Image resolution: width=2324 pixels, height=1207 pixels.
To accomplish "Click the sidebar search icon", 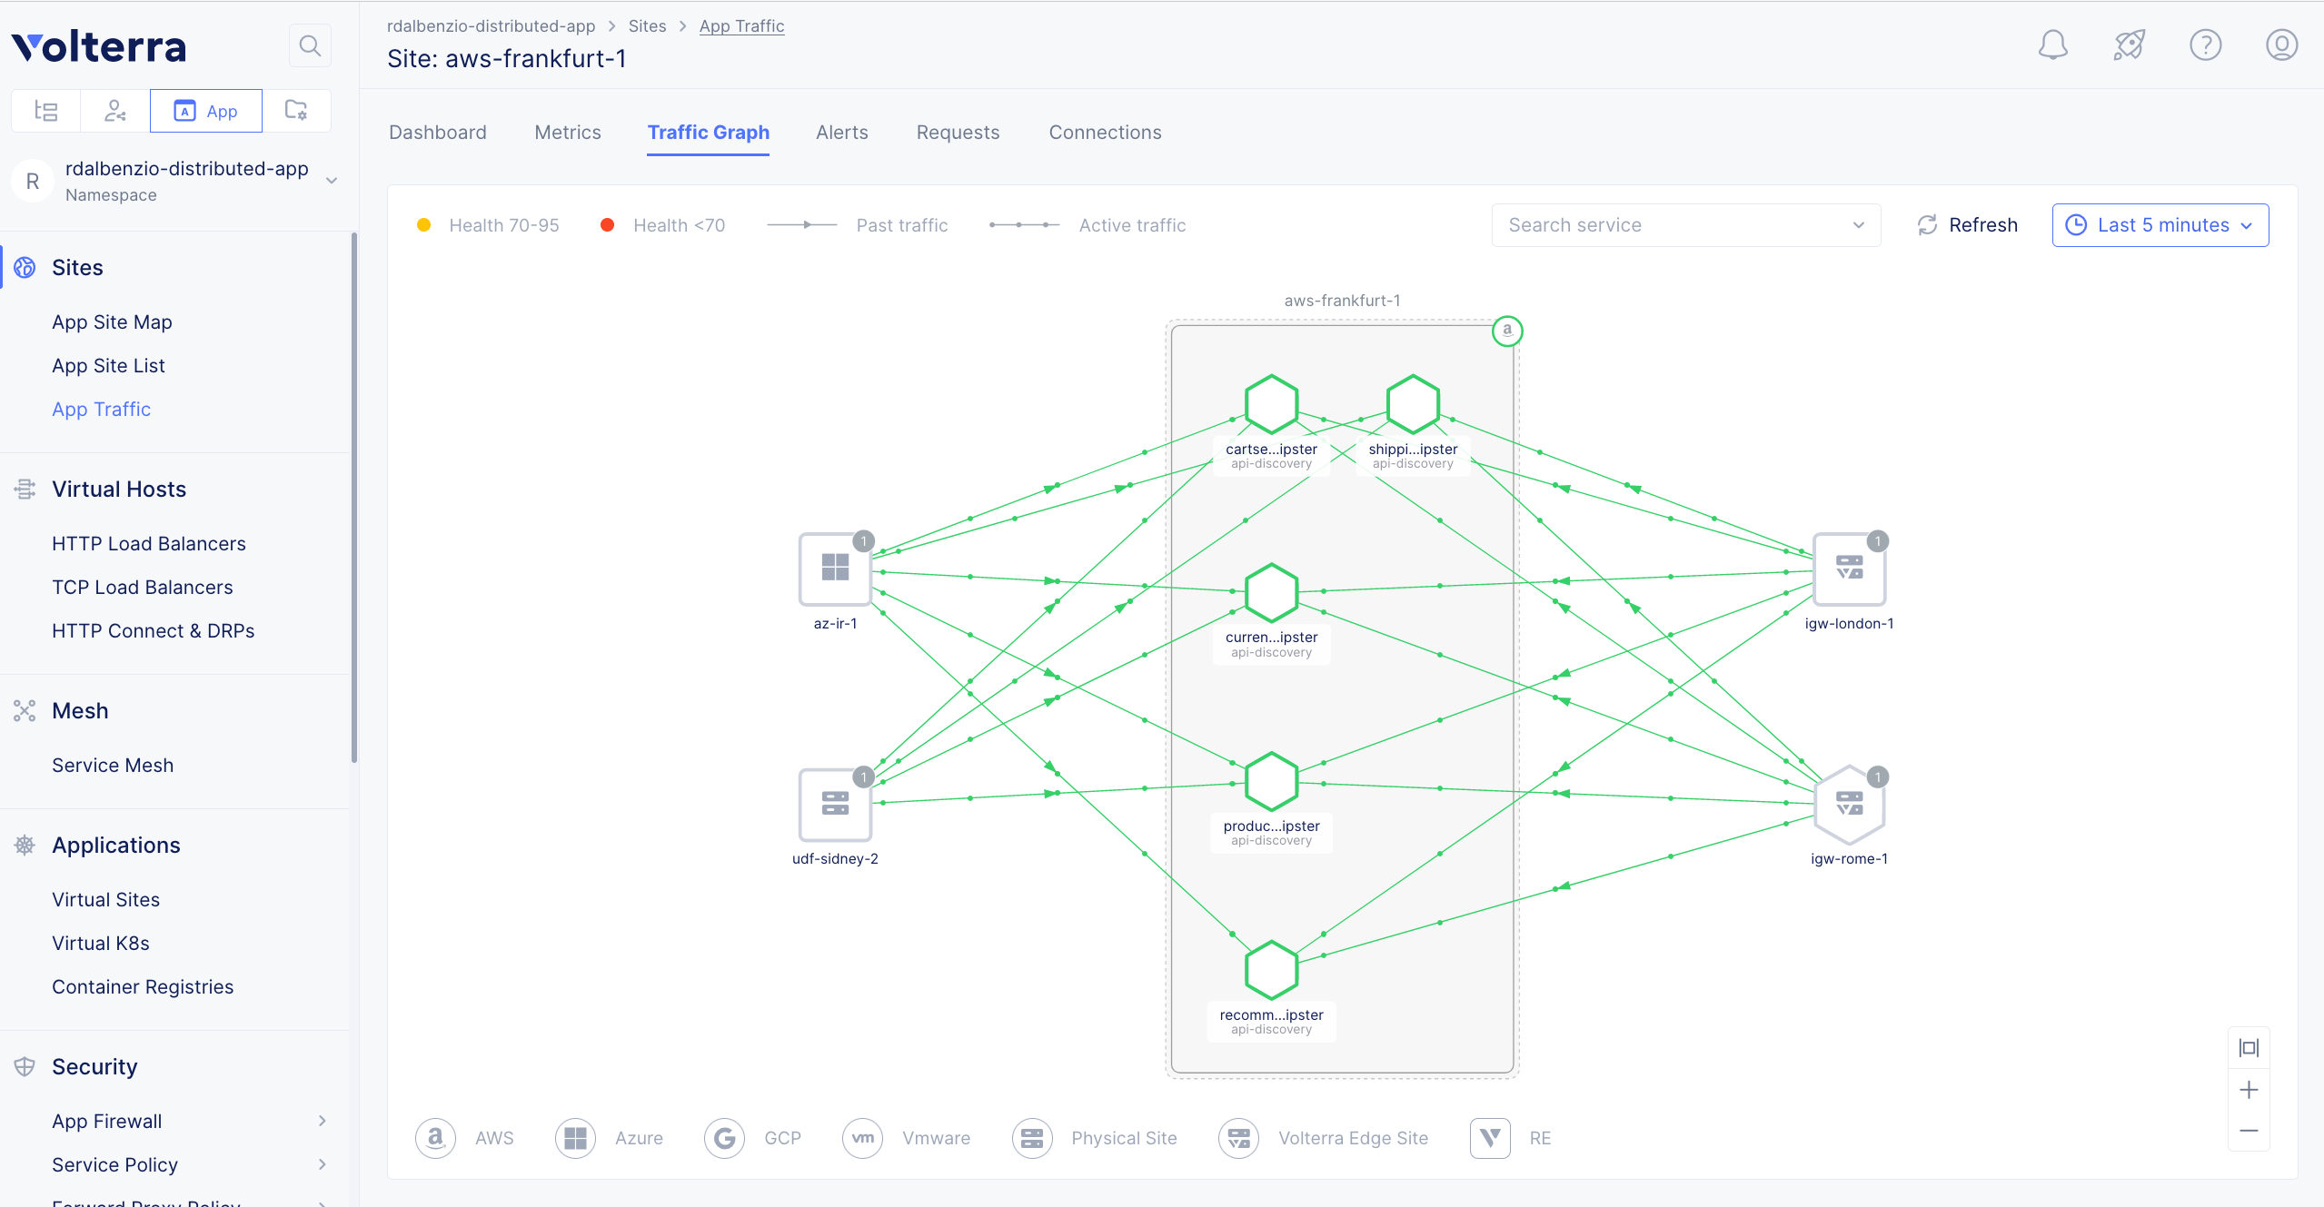I will [x=310, y=45].
